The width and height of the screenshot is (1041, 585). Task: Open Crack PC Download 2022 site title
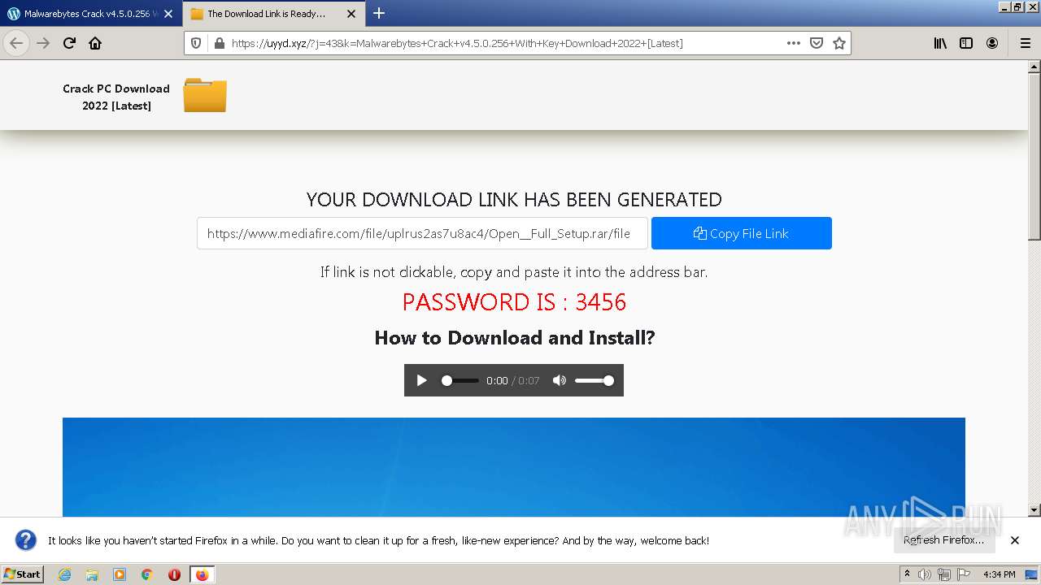tap(116, 97)
